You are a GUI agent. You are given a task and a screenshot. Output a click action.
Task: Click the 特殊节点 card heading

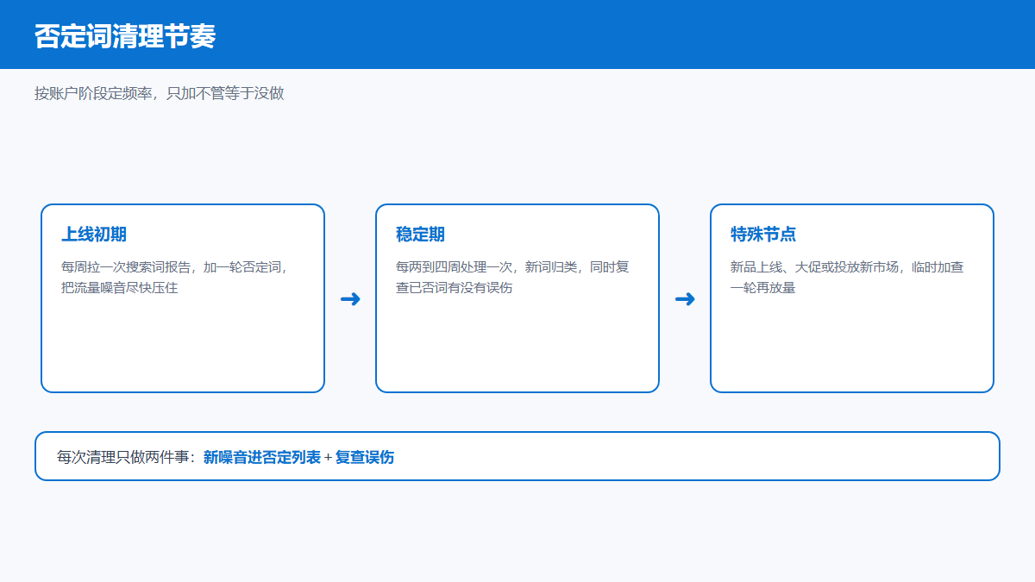tap(763, 235)
